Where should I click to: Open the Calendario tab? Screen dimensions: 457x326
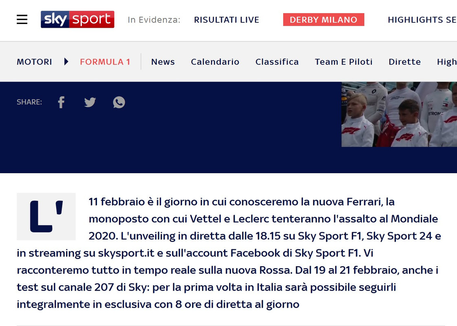tap(215, 62)
